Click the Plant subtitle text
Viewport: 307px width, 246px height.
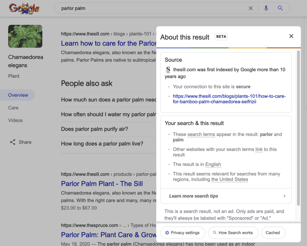(x=14, y=76)
